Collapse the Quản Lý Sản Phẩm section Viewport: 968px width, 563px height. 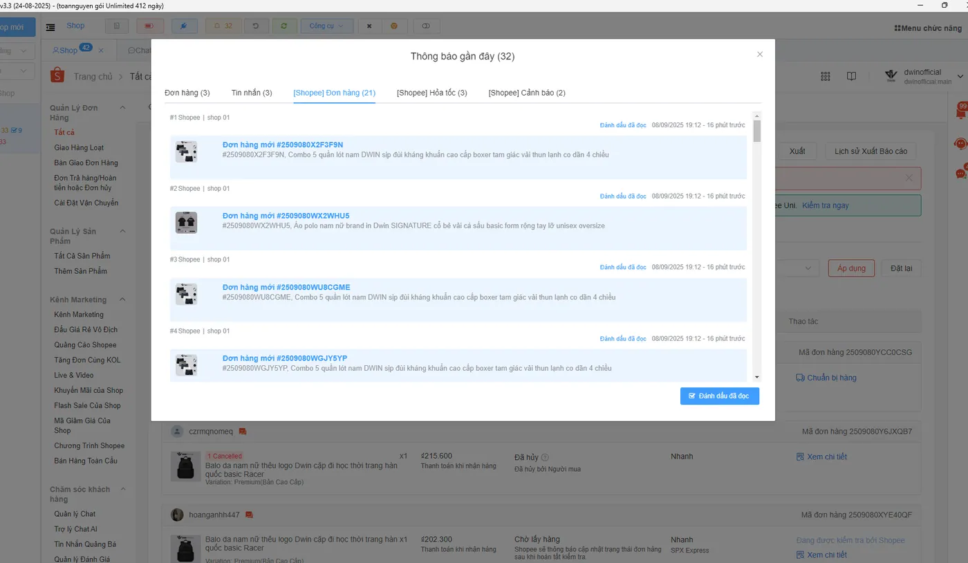(123, 231)
